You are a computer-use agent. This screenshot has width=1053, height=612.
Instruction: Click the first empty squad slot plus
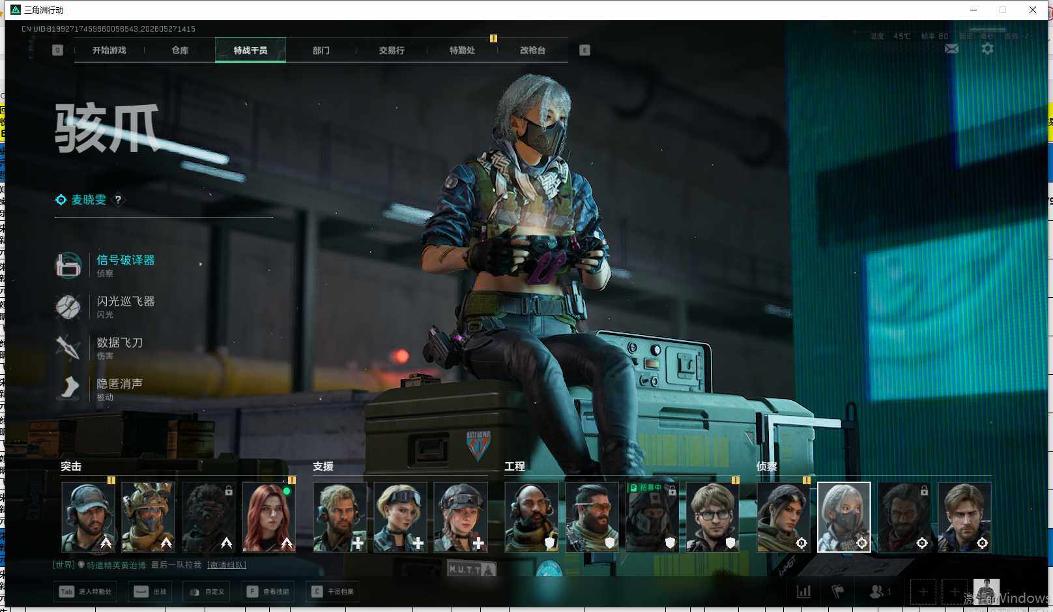pos(923,592)
